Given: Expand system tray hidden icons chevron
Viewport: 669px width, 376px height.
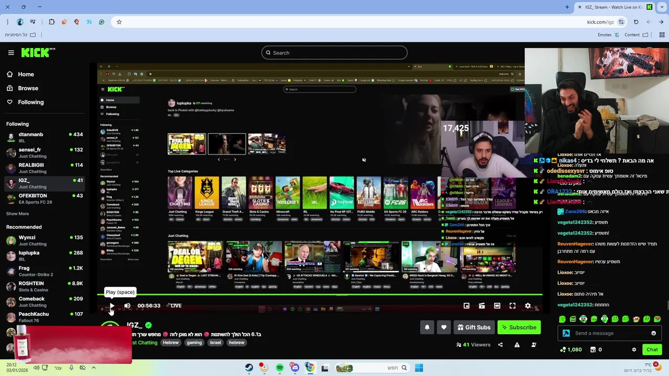Looking at the screenshot, I should [x=94, y=368].
